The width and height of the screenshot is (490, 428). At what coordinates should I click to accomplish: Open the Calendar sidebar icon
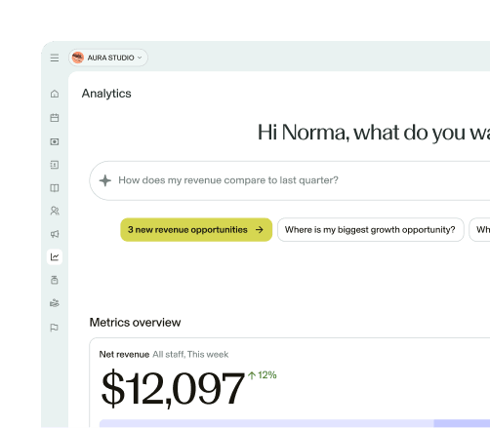[55, 118]
